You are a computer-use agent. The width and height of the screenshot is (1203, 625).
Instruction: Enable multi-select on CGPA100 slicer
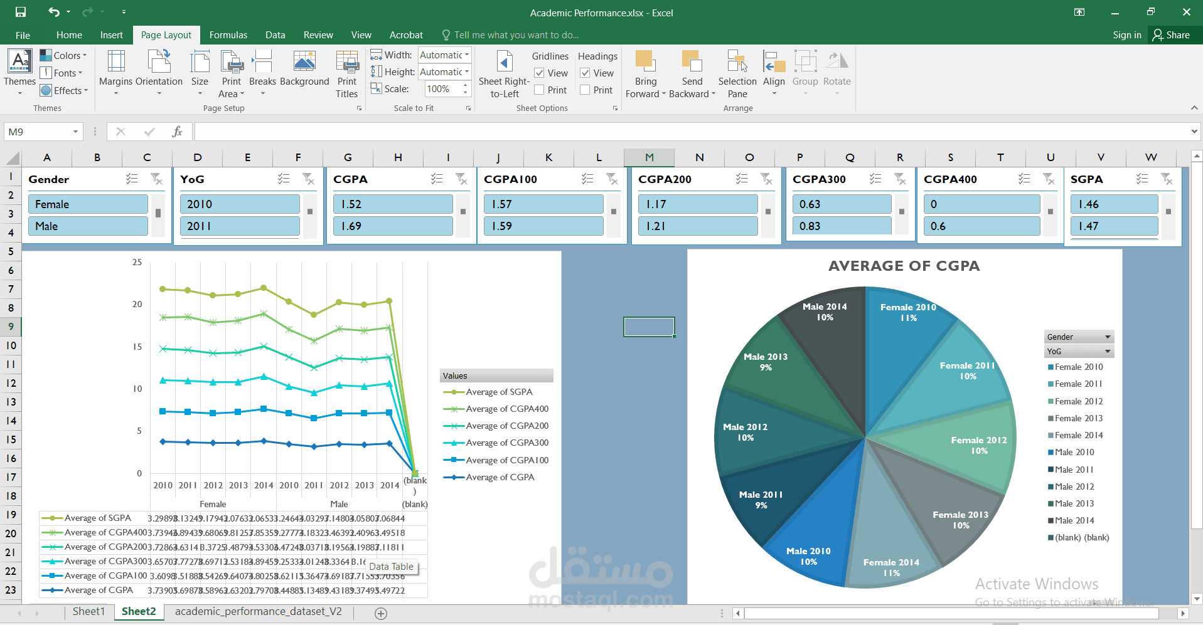588,179
